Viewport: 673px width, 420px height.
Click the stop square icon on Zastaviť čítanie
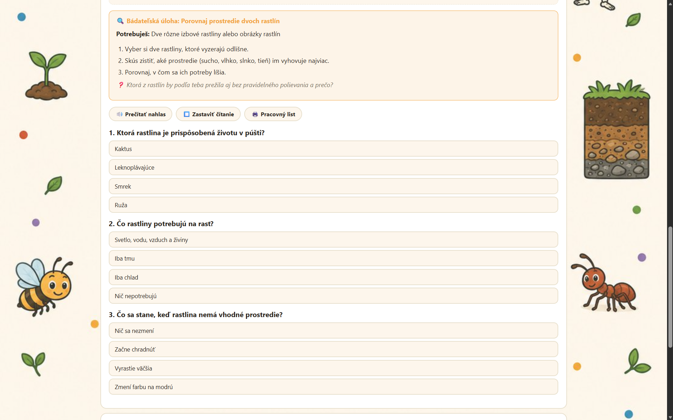coord(187,114)
